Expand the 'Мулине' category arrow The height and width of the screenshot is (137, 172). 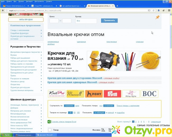click(x=41, y=55)
